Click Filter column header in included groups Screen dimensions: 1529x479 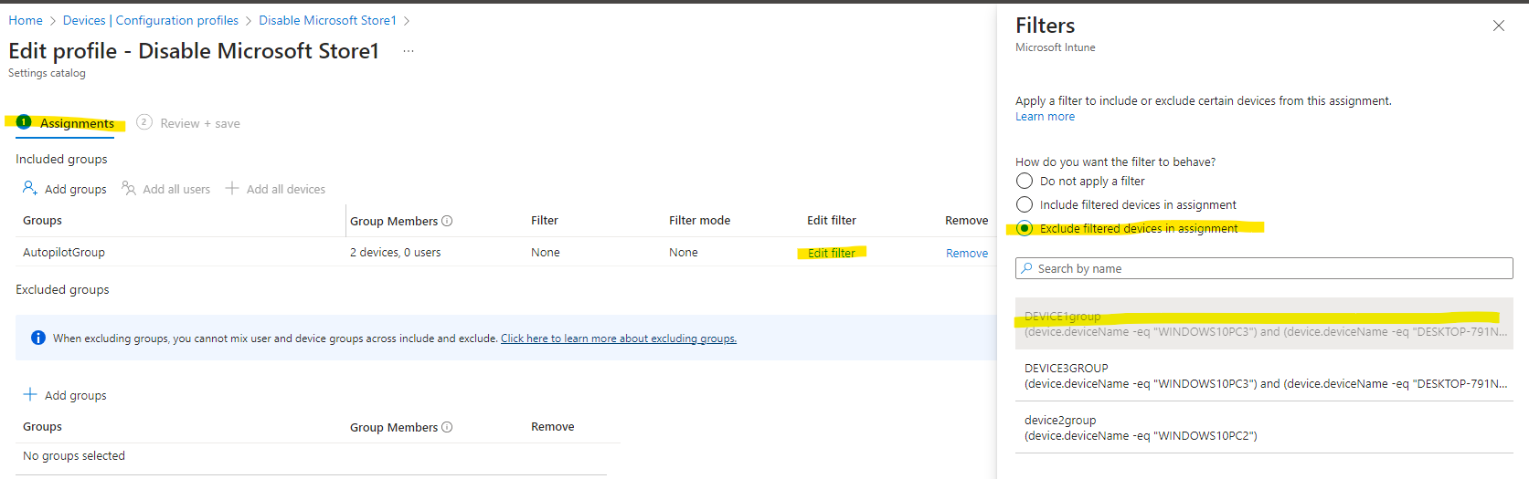pyautogui.click(x=545, y=221)
